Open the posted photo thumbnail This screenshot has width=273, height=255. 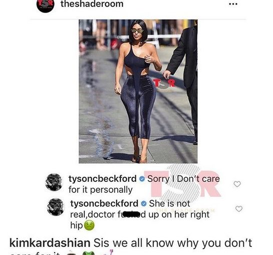[x=138, y=91]
